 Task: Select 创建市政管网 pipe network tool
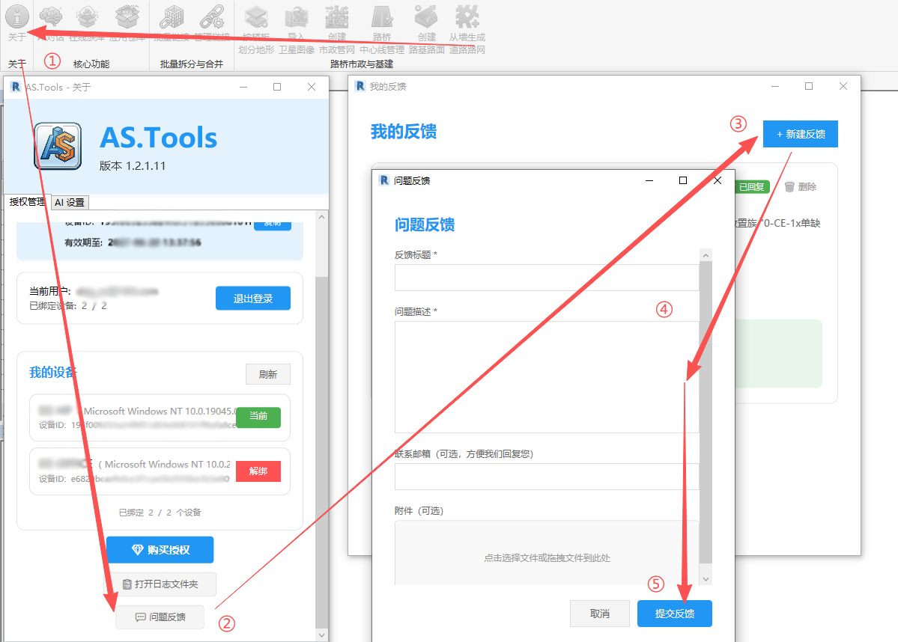(337, 28)
